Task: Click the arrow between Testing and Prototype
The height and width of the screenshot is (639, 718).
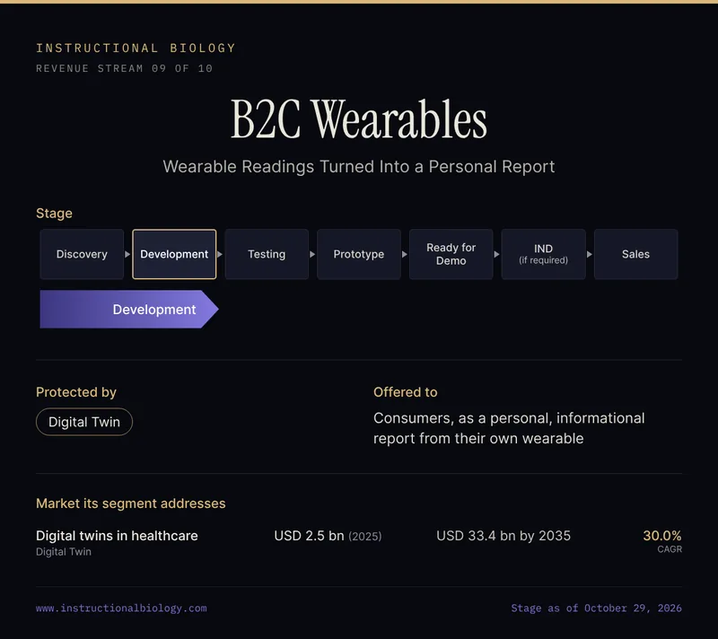Action: pos(312,254)
